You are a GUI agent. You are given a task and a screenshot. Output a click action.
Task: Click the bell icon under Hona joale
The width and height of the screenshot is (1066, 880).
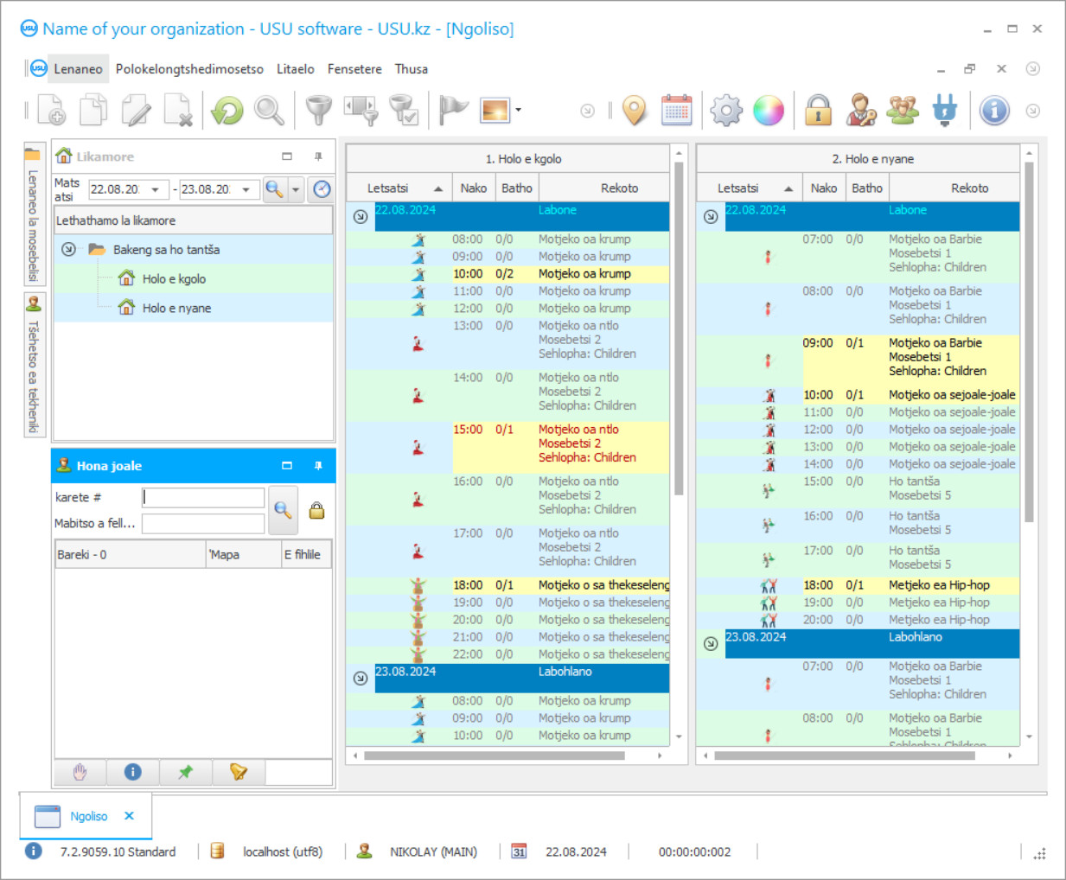tap(238, 772)
